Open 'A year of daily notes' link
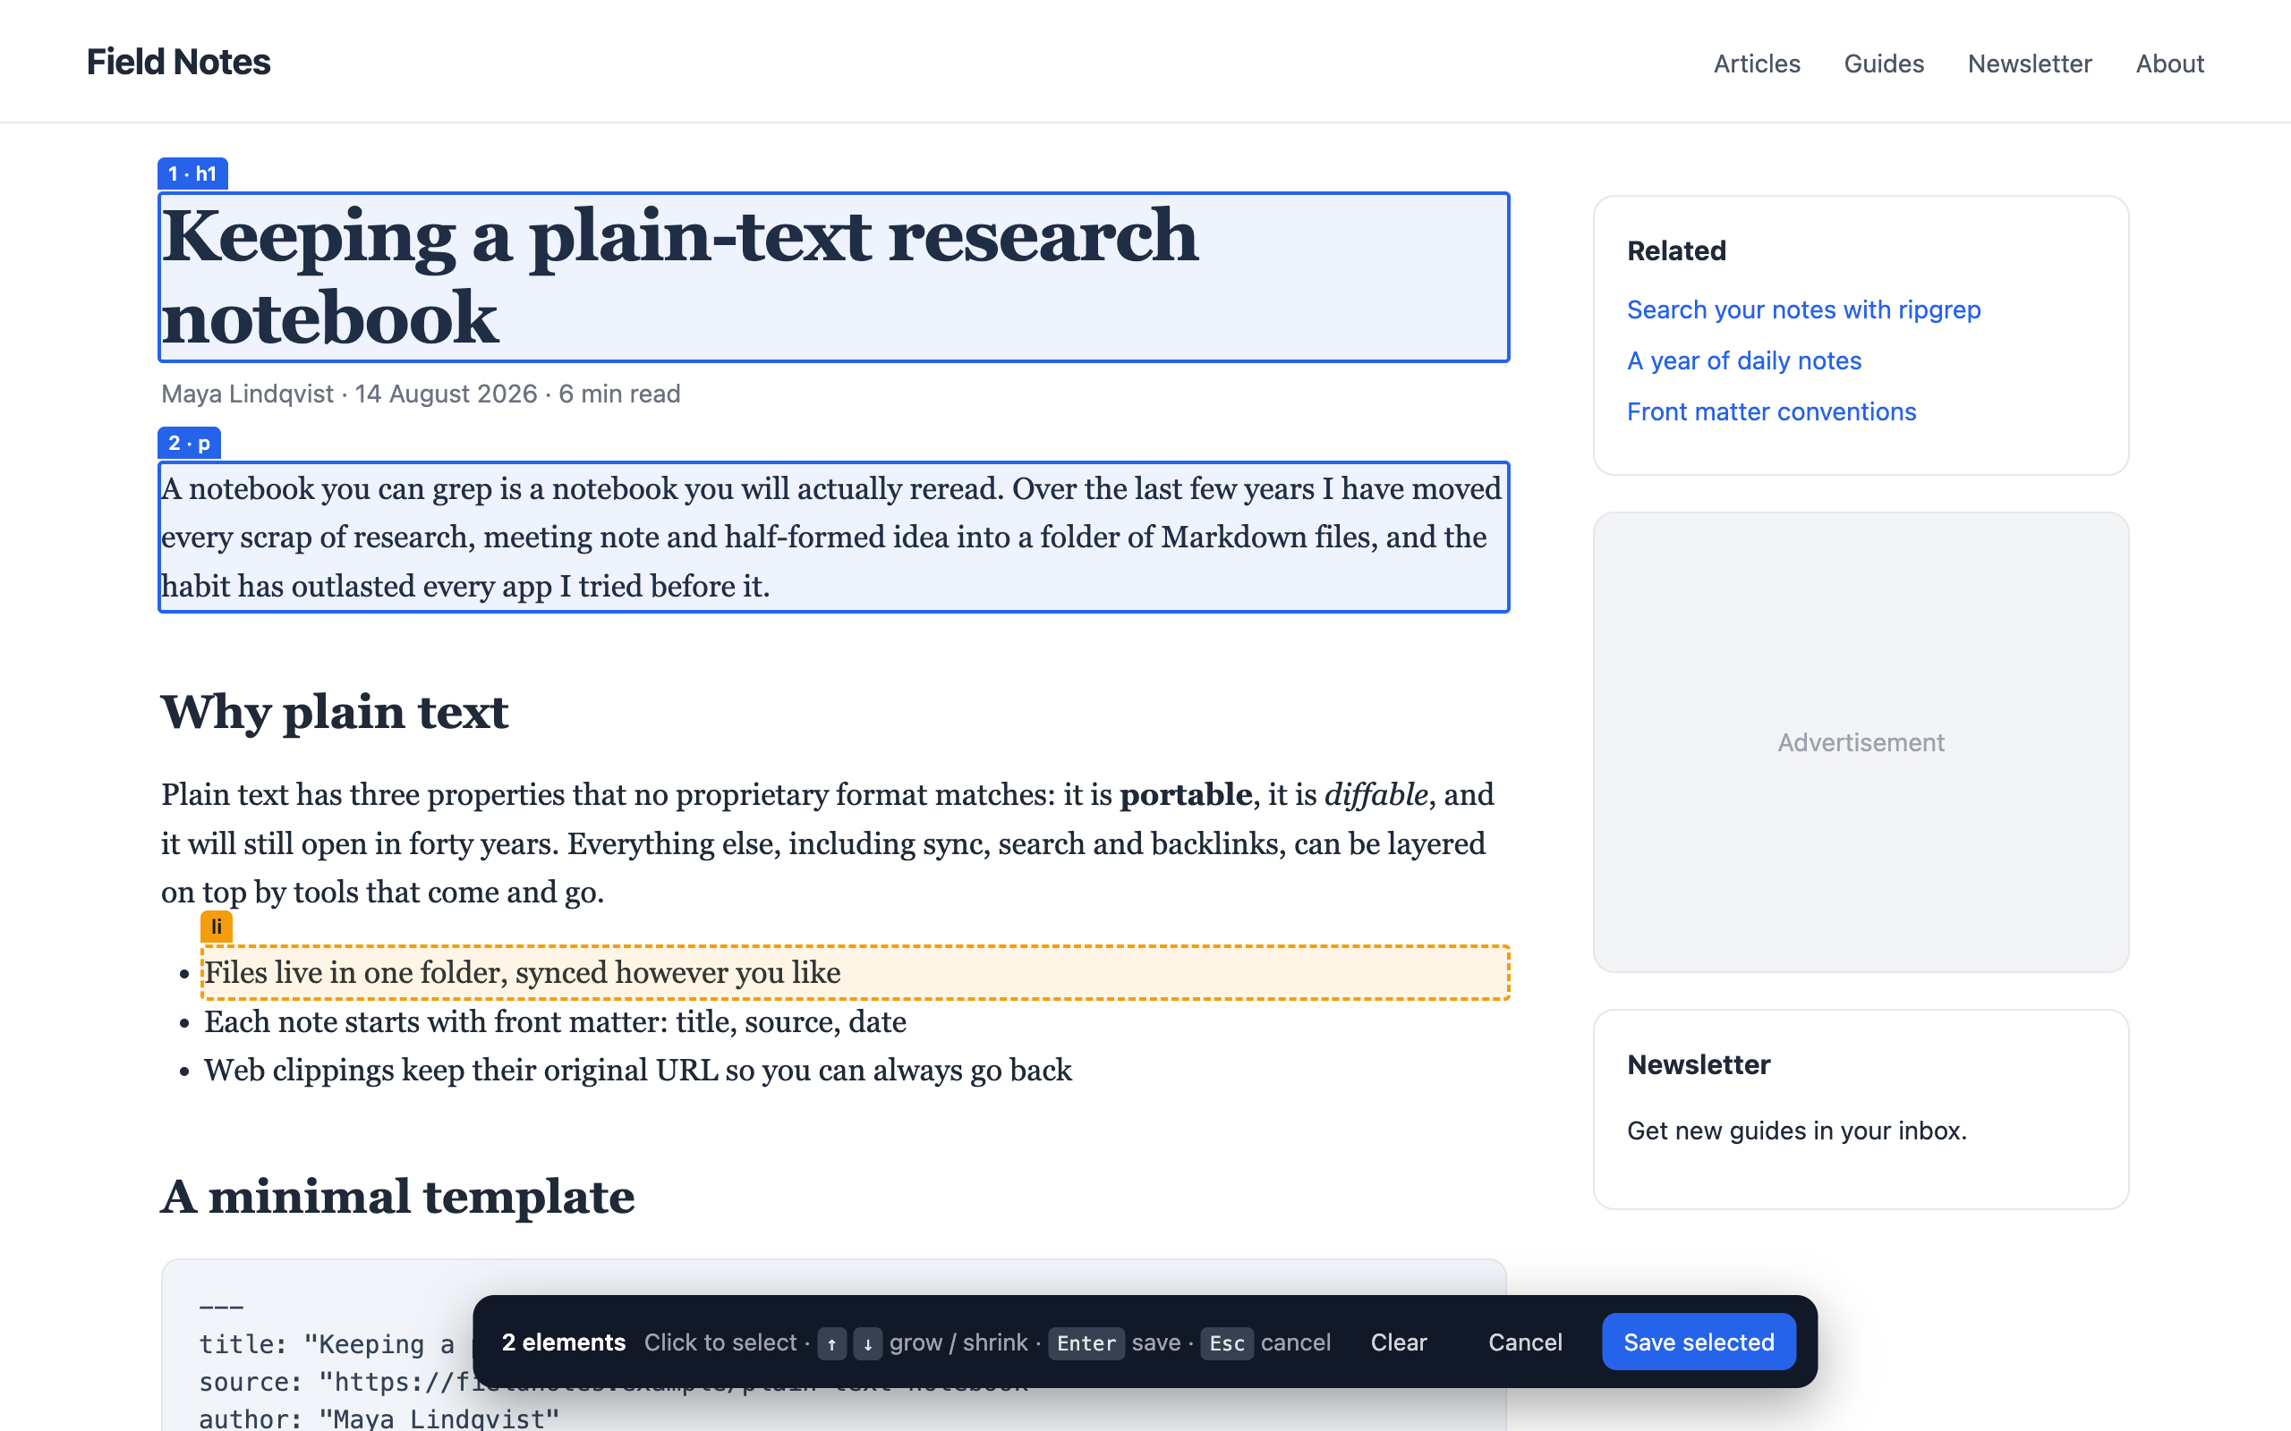Screen dimensions: 2291x1431 1744,360
